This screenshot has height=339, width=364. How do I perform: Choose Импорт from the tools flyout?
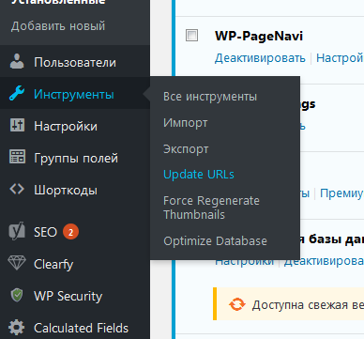[x=186, y=123]
